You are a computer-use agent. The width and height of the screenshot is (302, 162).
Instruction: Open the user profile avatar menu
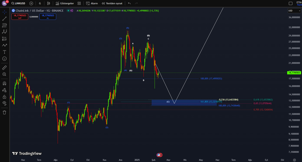click(x=5, y=3)
